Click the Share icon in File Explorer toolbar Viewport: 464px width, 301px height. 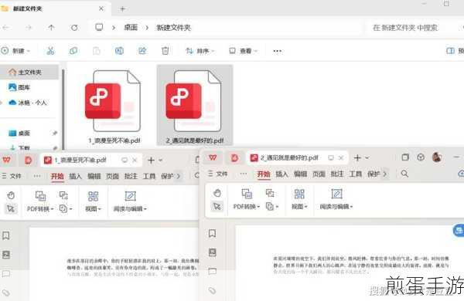click(142, 51)
